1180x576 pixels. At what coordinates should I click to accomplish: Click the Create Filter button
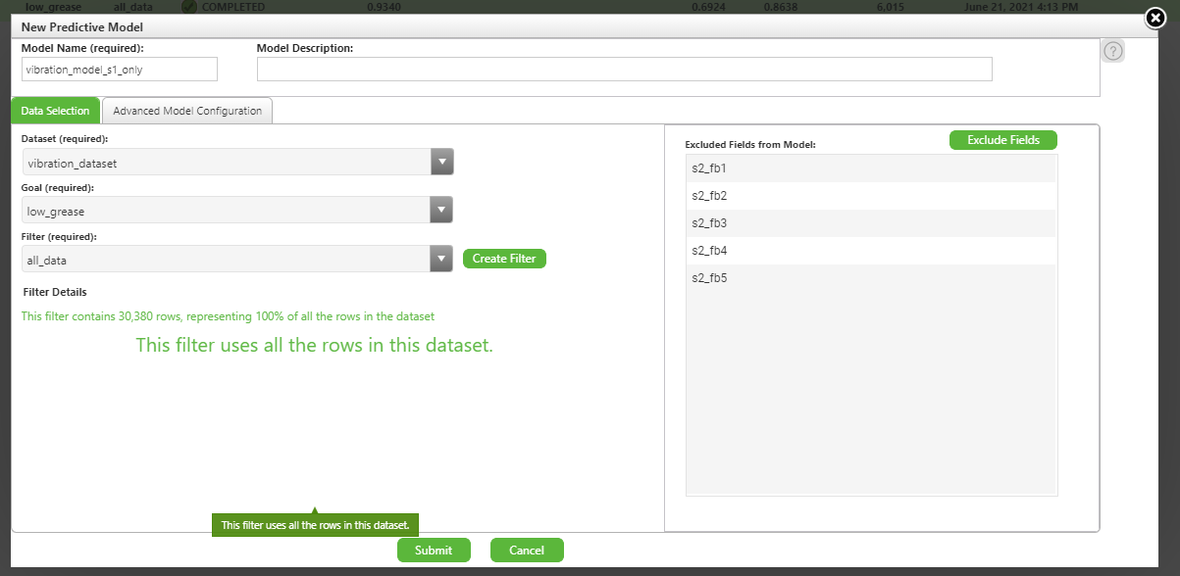click(503, 258)
